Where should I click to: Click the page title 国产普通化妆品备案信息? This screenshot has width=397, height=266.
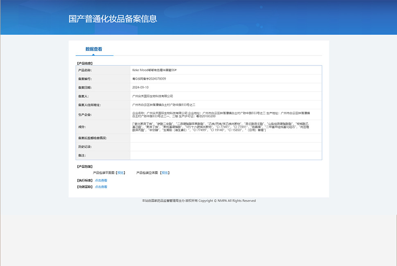pyautogui.click(x=113, y=19)
